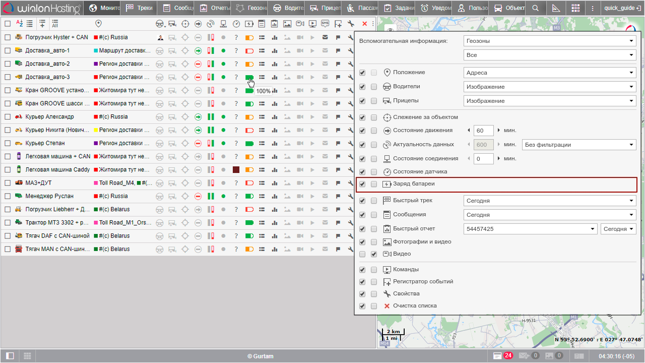Uncheck the Заряд батареи option

click(x=362, y=185)
